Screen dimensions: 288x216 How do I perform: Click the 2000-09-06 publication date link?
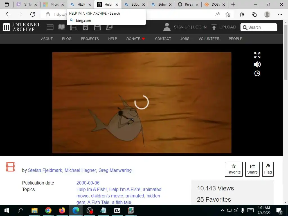pos(88,183)
